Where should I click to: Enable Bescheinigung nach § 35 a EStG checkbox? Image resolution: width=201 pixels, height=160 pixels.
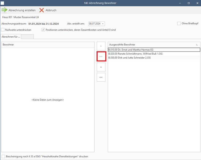coord(3,156)
